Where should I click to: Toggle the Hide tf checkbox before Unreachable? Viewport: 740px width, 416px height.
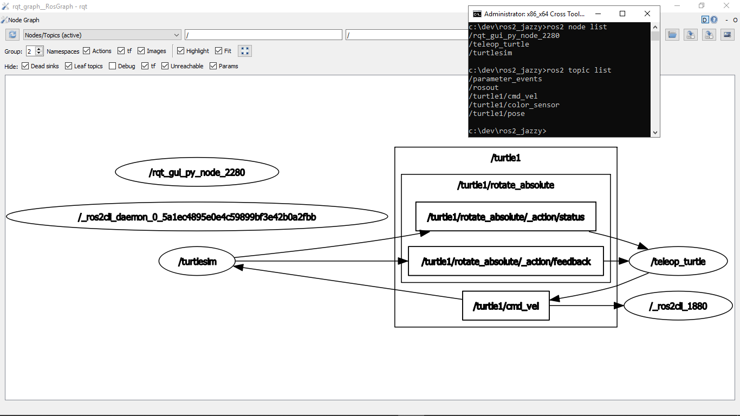pos(145,66)
